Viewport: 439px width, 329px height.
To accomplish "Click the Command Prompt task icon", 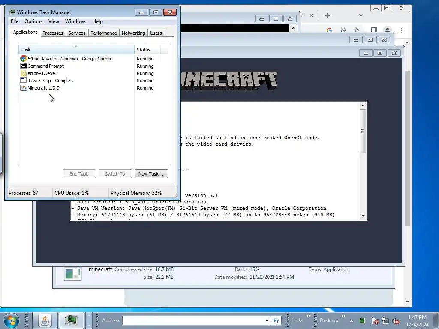I will pyautogui.click(x=24, y=66).
